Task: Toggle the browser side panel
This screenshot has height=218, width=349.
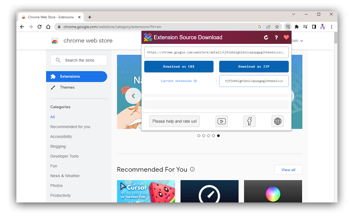Action: coord(314,27)
